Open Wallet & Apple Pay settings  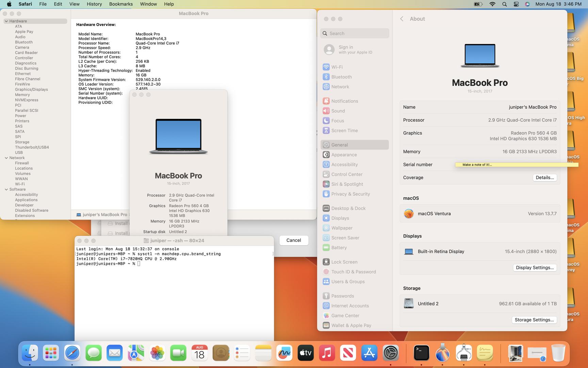point(355,325)
